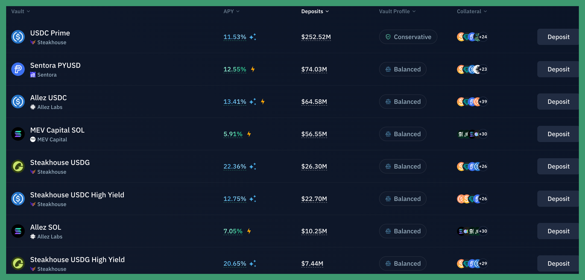Image resolution: width=585 pixels, height=280 pixels.
Task: Click lightning bolt icon next to 5.91% APY
Action: (249, 134)
